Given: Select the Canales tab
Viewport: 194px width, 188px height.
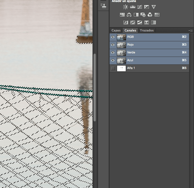Looking at the screenshot, I should click(x=130, y=30).
